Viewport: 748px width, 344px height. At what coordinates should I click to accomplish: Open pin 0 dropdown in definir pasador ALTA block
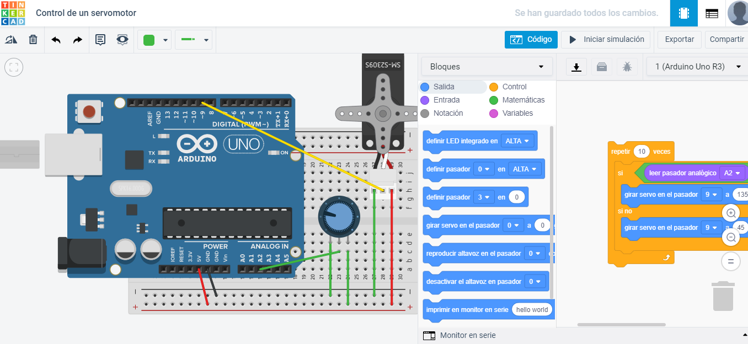pos(484,169)
